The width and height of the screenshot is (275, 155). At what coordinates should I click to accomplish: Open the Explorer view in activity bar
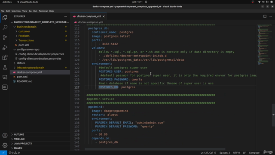pos(5,18)
